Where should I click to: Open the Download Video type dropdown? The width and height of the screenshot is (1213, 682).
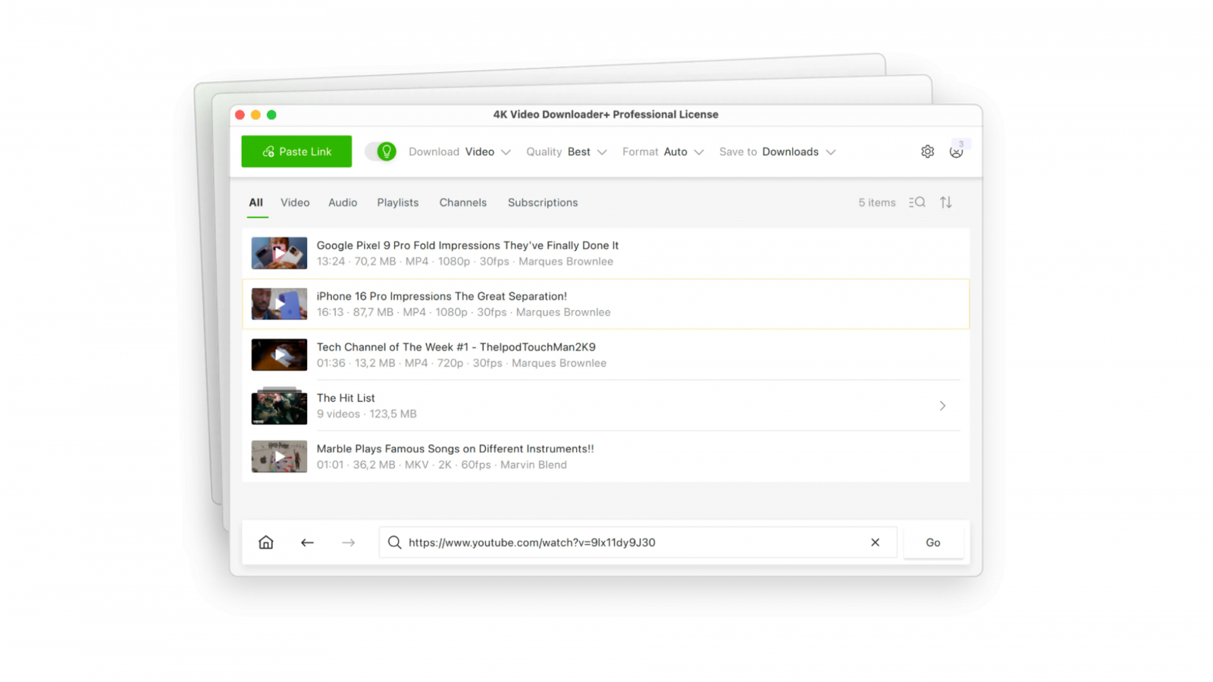tap(459, 152)
